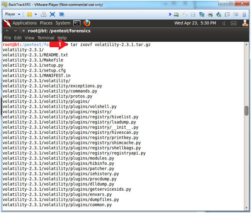Click the terminal scrollbar up arrow
The height and width of the screenshot is (213, 251).
tap(247, 44)
